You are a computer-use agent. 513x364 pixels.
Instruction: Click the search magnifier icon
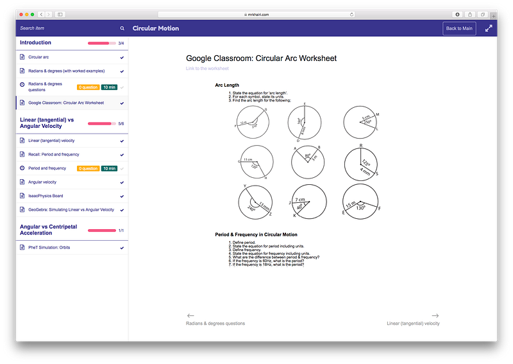click(x=122, y=28)
